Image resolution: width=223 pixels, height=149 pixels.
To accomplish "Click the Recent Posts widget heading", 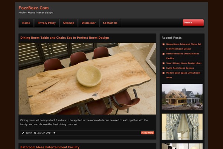I will pyautogui.click(x=172, y=38).
